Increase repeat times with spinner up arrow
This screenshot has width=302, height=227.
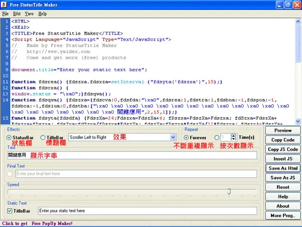click(x=234, y=136)
